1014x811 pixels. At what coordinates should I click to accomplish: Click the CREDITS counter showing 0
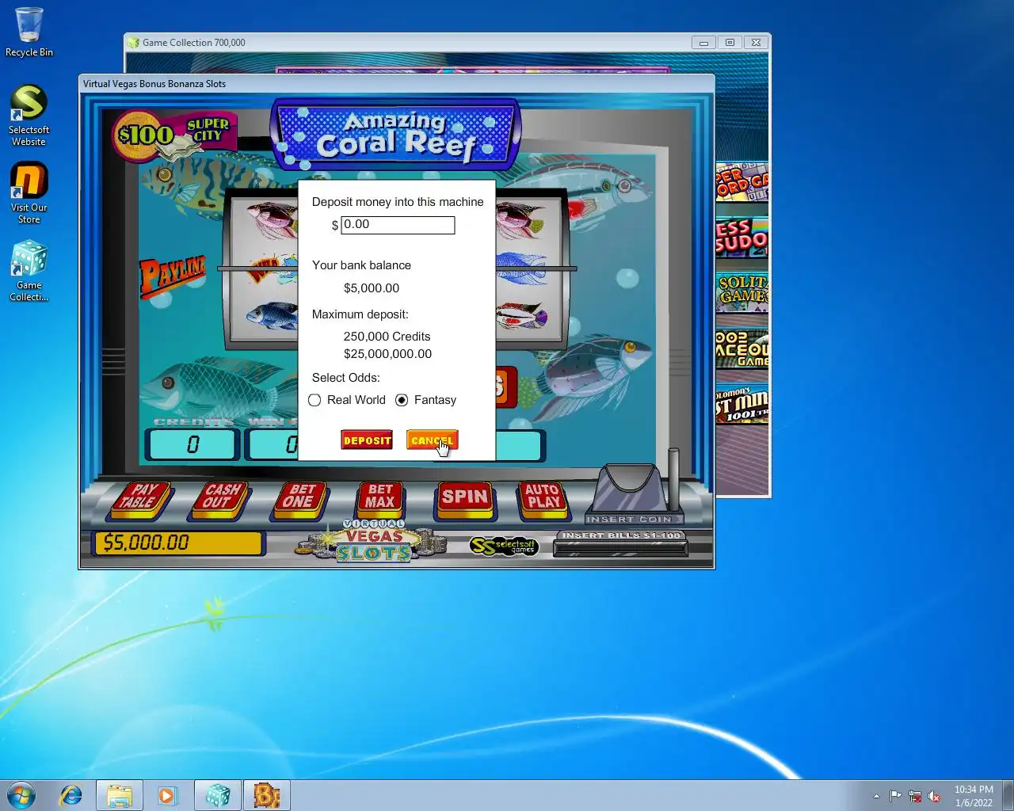click(193, 444)
